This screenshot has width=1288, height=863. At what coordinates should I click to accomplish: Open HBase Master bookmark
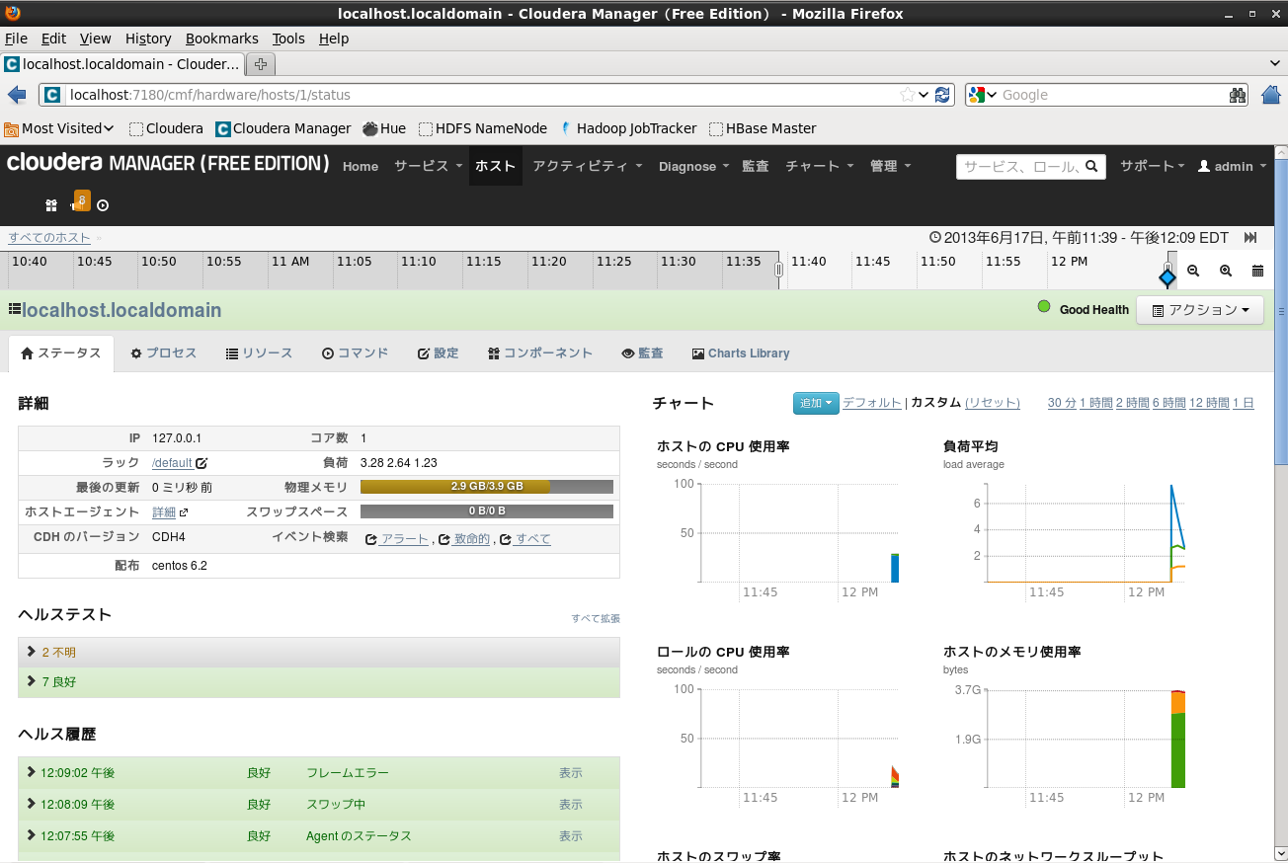coord(763,128)
